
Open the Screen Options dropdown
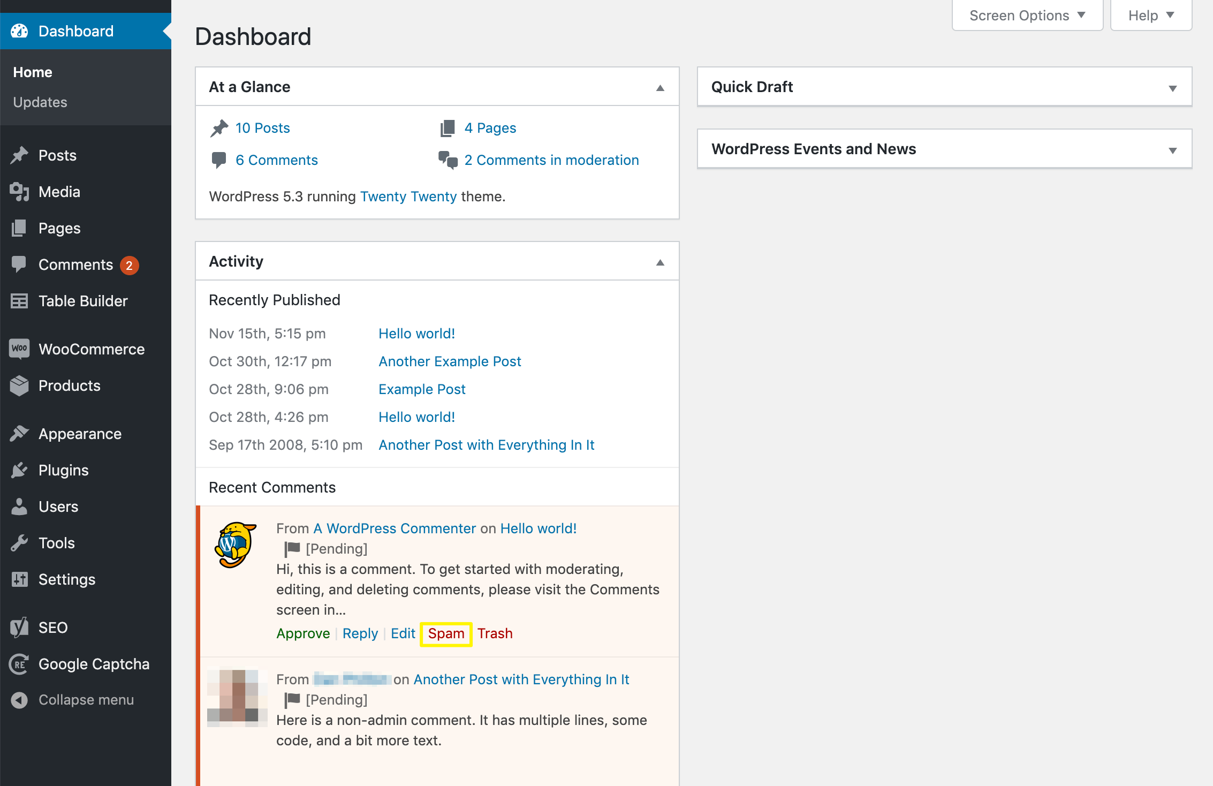pos(1027,16)
